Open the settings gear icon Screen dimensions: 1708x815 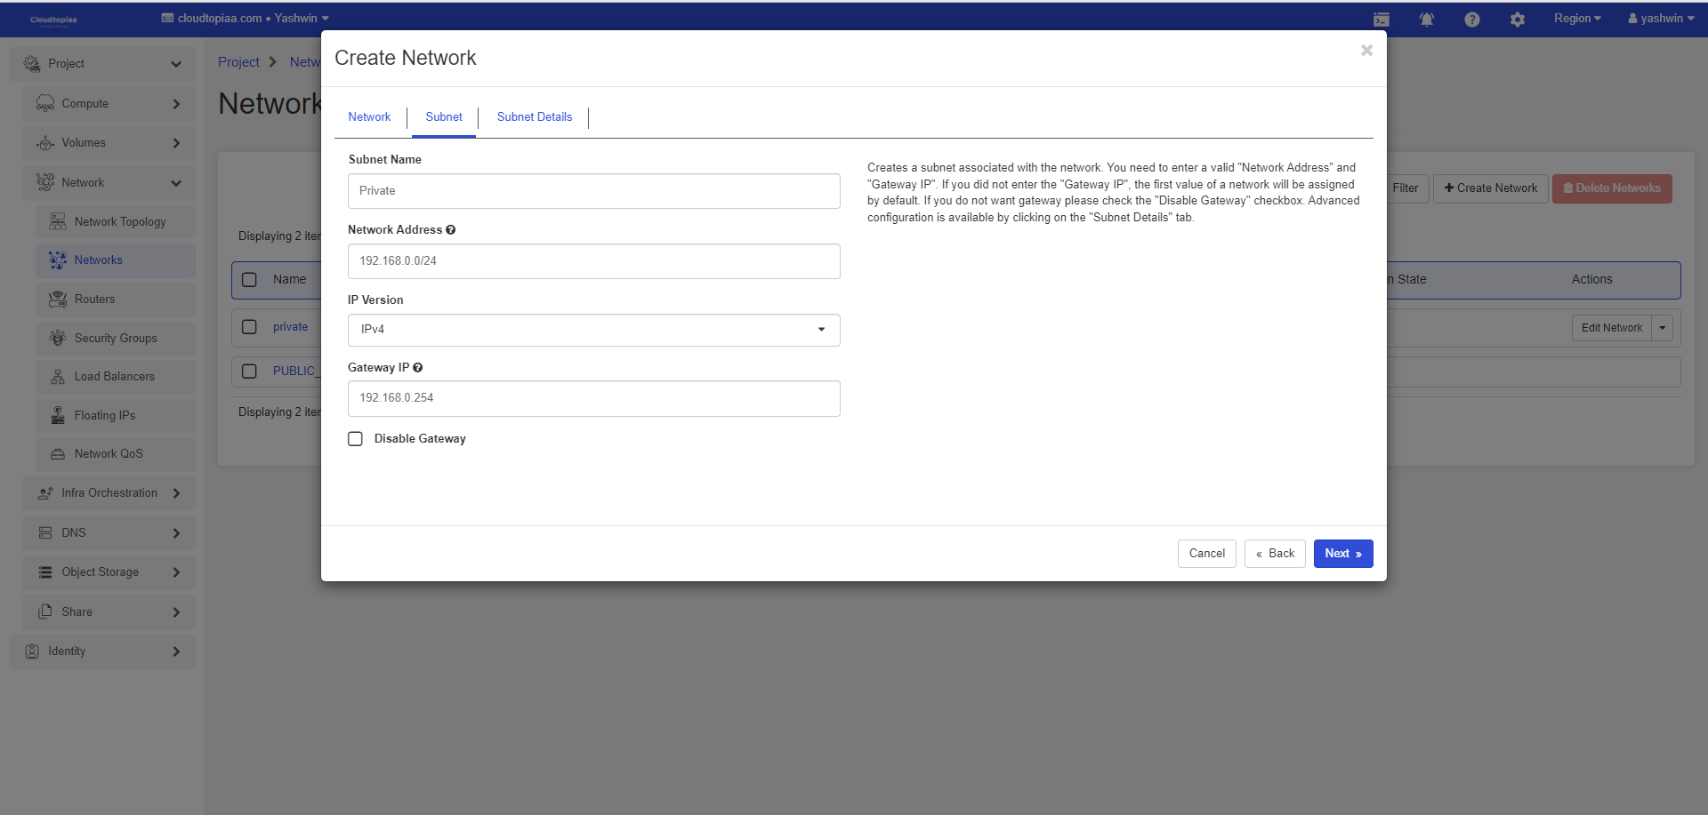tap(1517, 20)
